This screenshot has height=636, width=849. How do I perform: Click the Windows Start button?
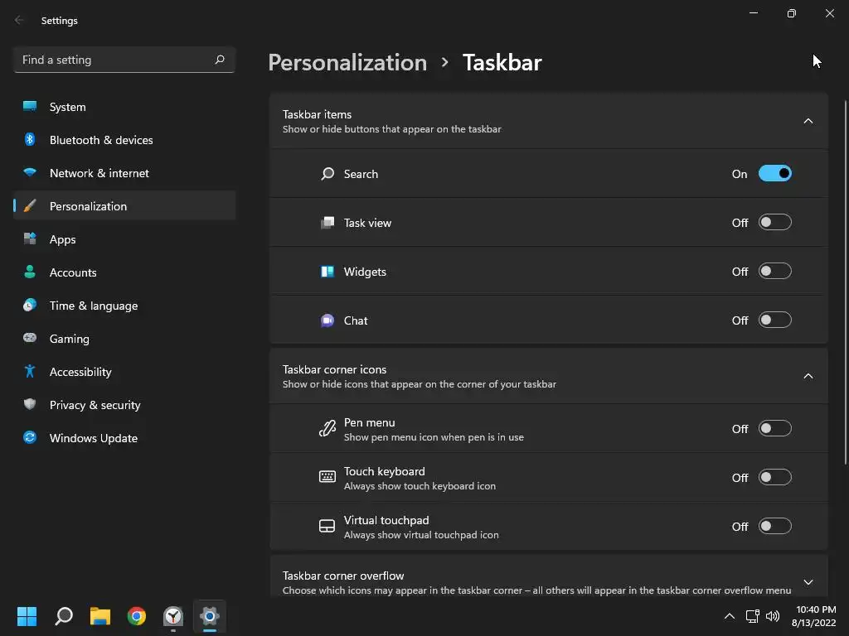pyautogui.click(x=27, y=616)
